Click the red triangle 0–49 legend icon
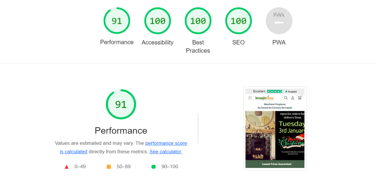This screenshot has width=376, height=184. [67, 167]
